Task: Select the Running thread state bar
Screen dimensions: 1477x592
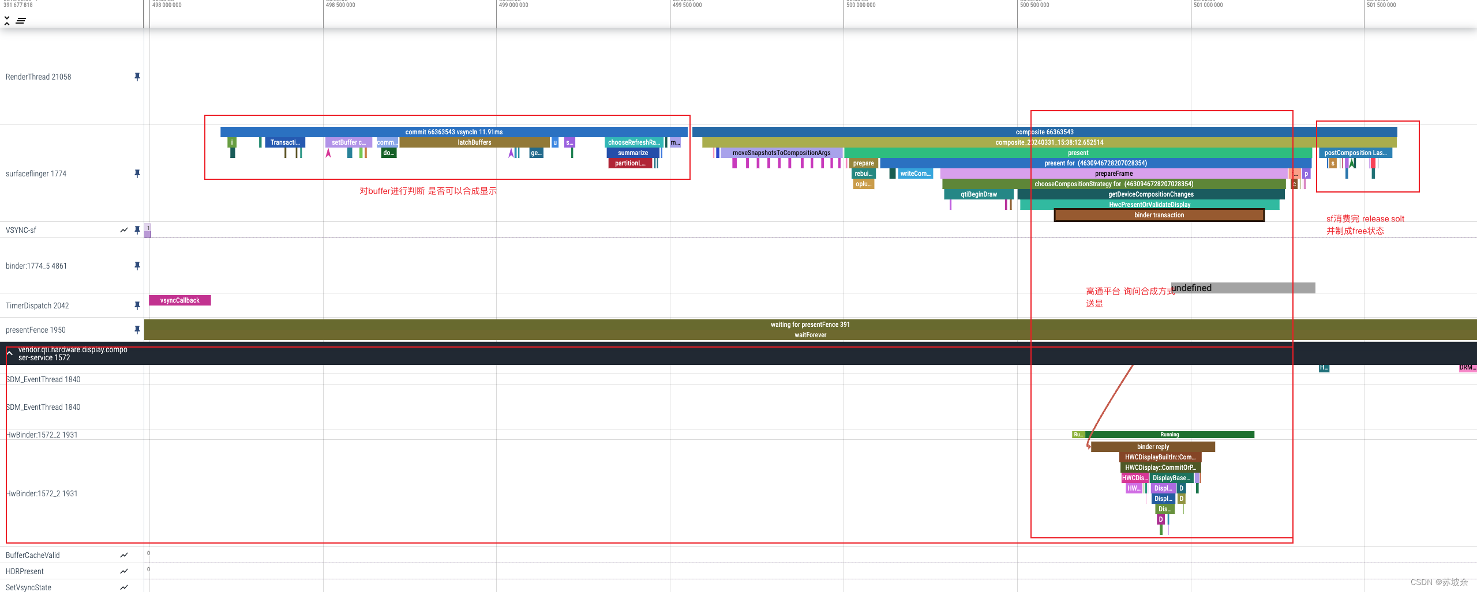Action: coord(1169,435)
